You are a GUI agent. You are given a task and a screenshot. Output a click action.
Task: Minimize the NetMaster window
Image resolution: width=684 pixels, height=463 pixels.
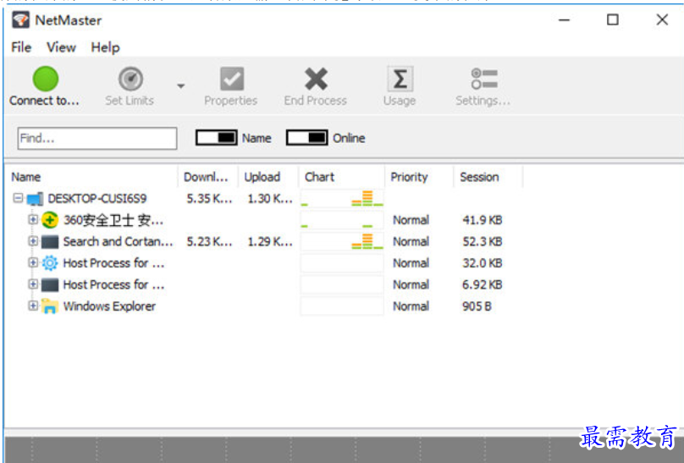click(564, 20)
